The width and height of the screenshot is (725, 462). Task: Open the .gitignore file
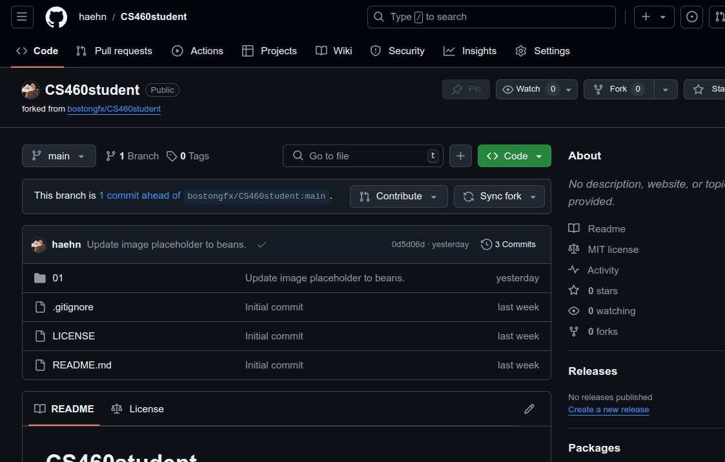pos(73,307)
